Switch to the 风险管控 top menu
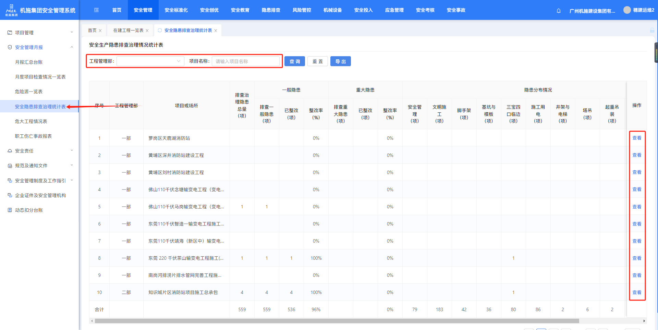This screenshot has width=658, height=330. (302, 10)
